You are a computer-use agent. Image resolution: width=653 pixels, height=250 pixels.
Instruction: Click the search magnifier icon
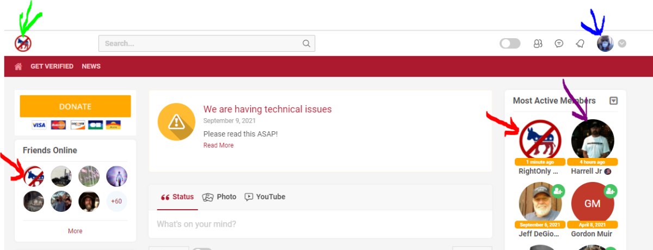(306, 44)
